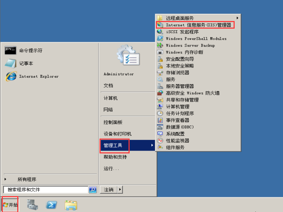This screenshot has height=212, width=283.
Task: Open Windows Explorer folder in taskbar
Action: click(x=71, y=205)
